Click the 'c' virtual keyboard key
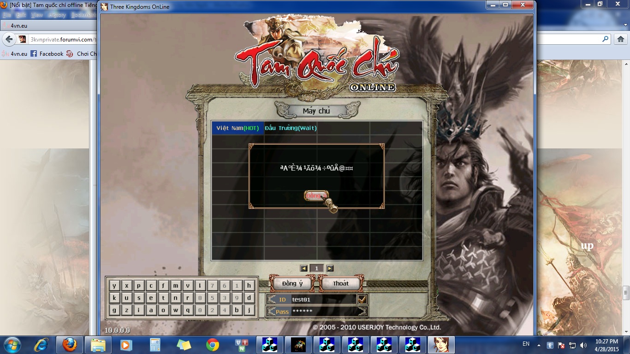The height and width of the screenshot is (354, 630). pos(151,285)
